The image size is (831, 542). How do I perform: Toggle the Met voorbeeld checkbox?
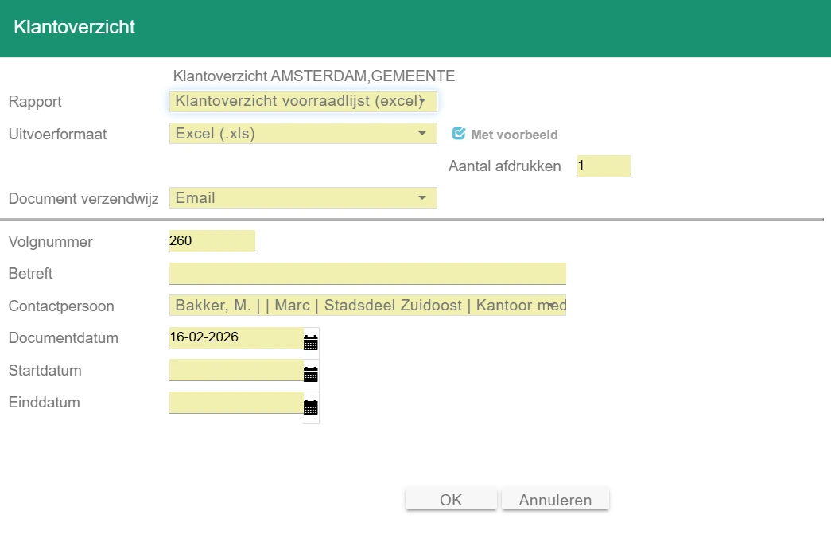(x=459, y=134)
